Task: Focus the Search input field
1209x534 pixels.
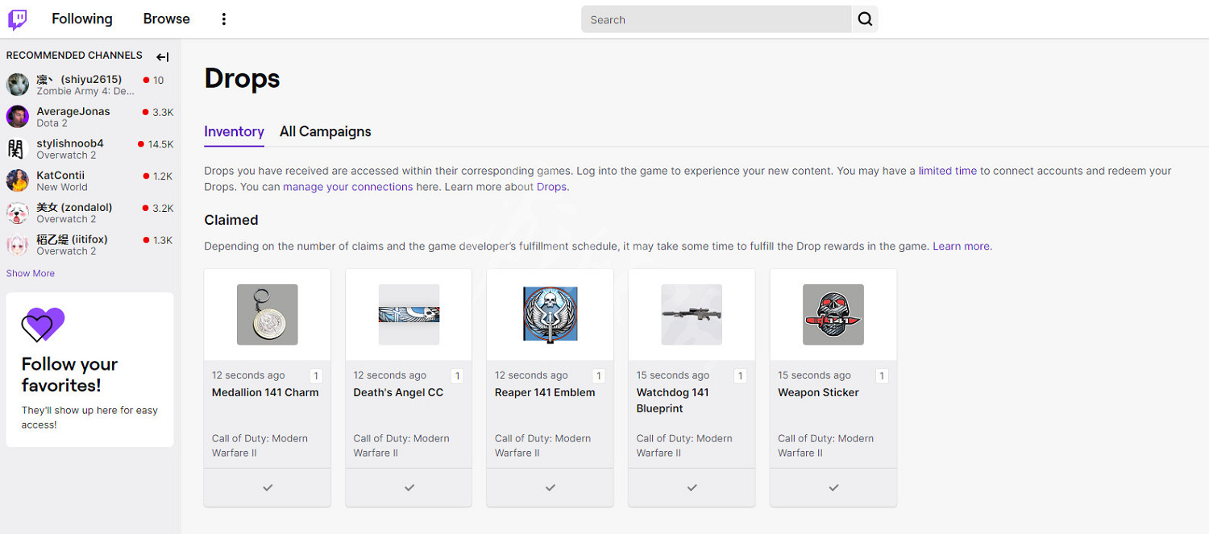Action: pyautogui.click(x=716, y=19)
